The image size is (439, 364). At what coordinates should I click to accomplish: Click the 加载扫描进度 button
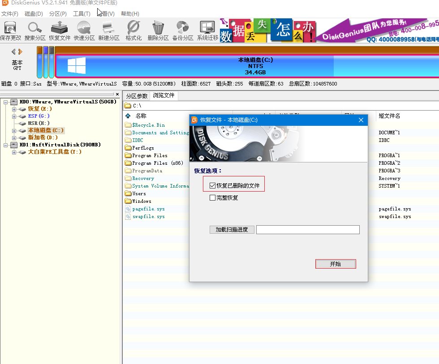click(x=232, y=229)
